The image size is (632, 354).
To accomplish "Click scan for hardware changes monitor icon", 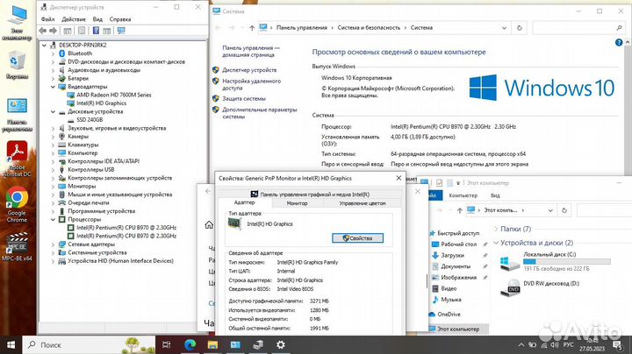I will click(x=121, y=31).
